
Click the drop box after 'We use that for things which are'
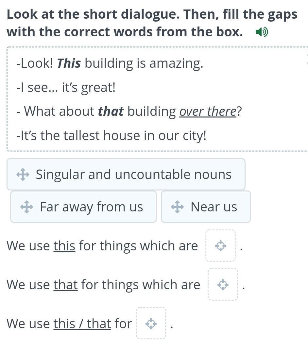coord(223,284)
